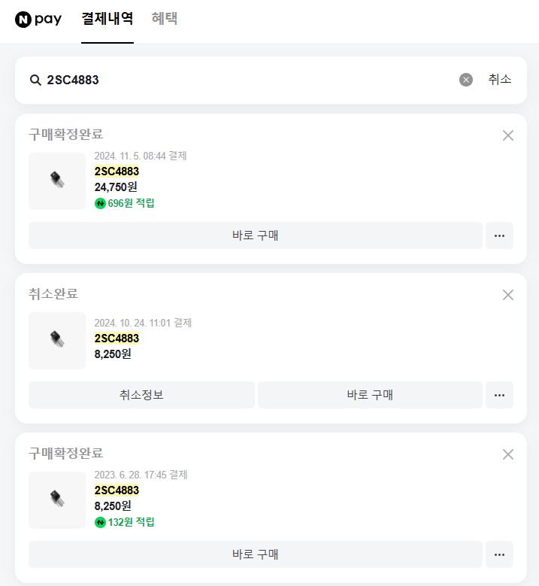
Task: Click the search magnifier icon
Action: pyautogui.click(x=35, y=80)
